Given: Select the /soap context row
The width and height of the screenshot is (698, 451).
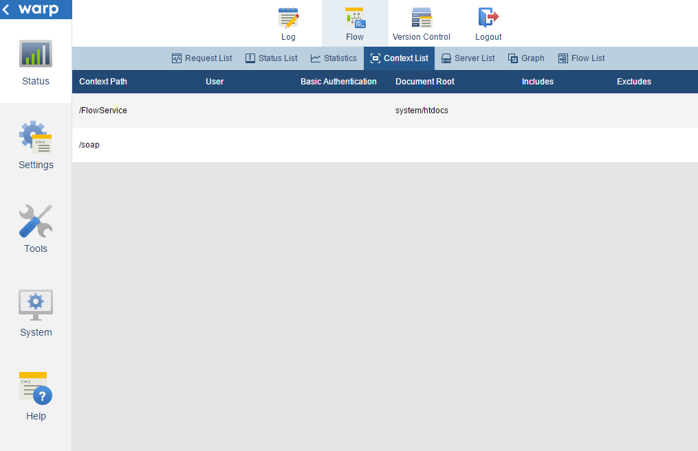Looking at the screenshot, I should coord(275,145).
